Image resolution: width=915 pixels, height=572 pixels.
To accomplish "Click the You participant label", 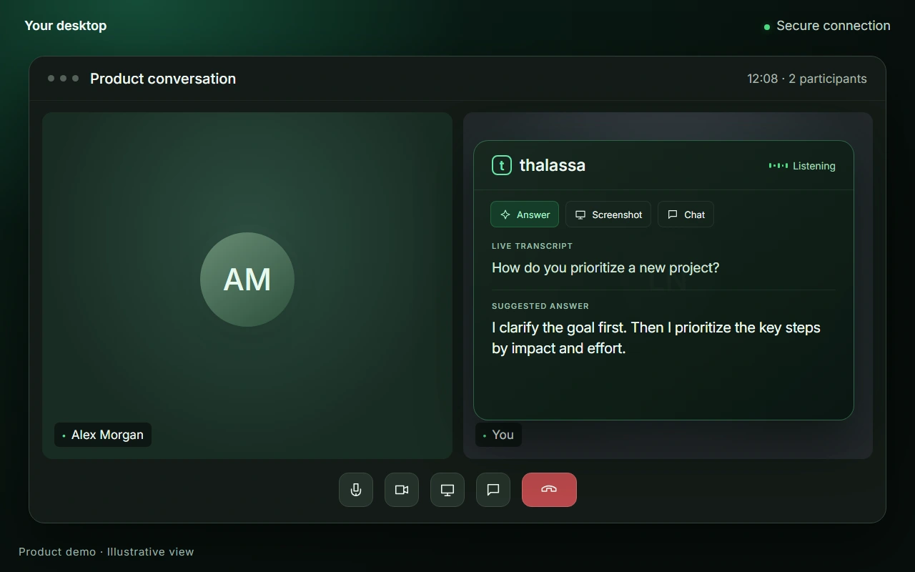I will [499, 435].
